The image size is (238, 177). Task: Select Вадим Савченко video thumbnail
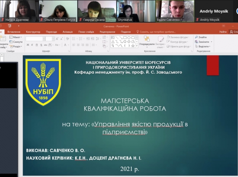point(175,11)
